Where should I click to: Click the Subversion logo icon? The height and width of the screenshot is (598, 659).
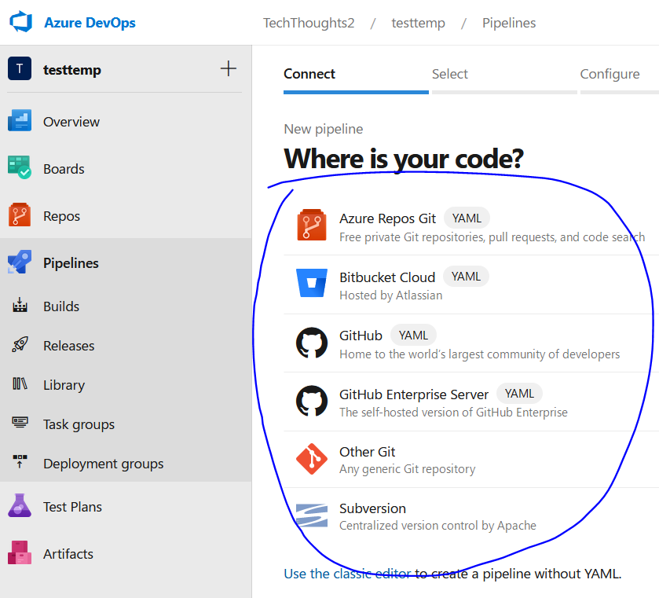311,515
